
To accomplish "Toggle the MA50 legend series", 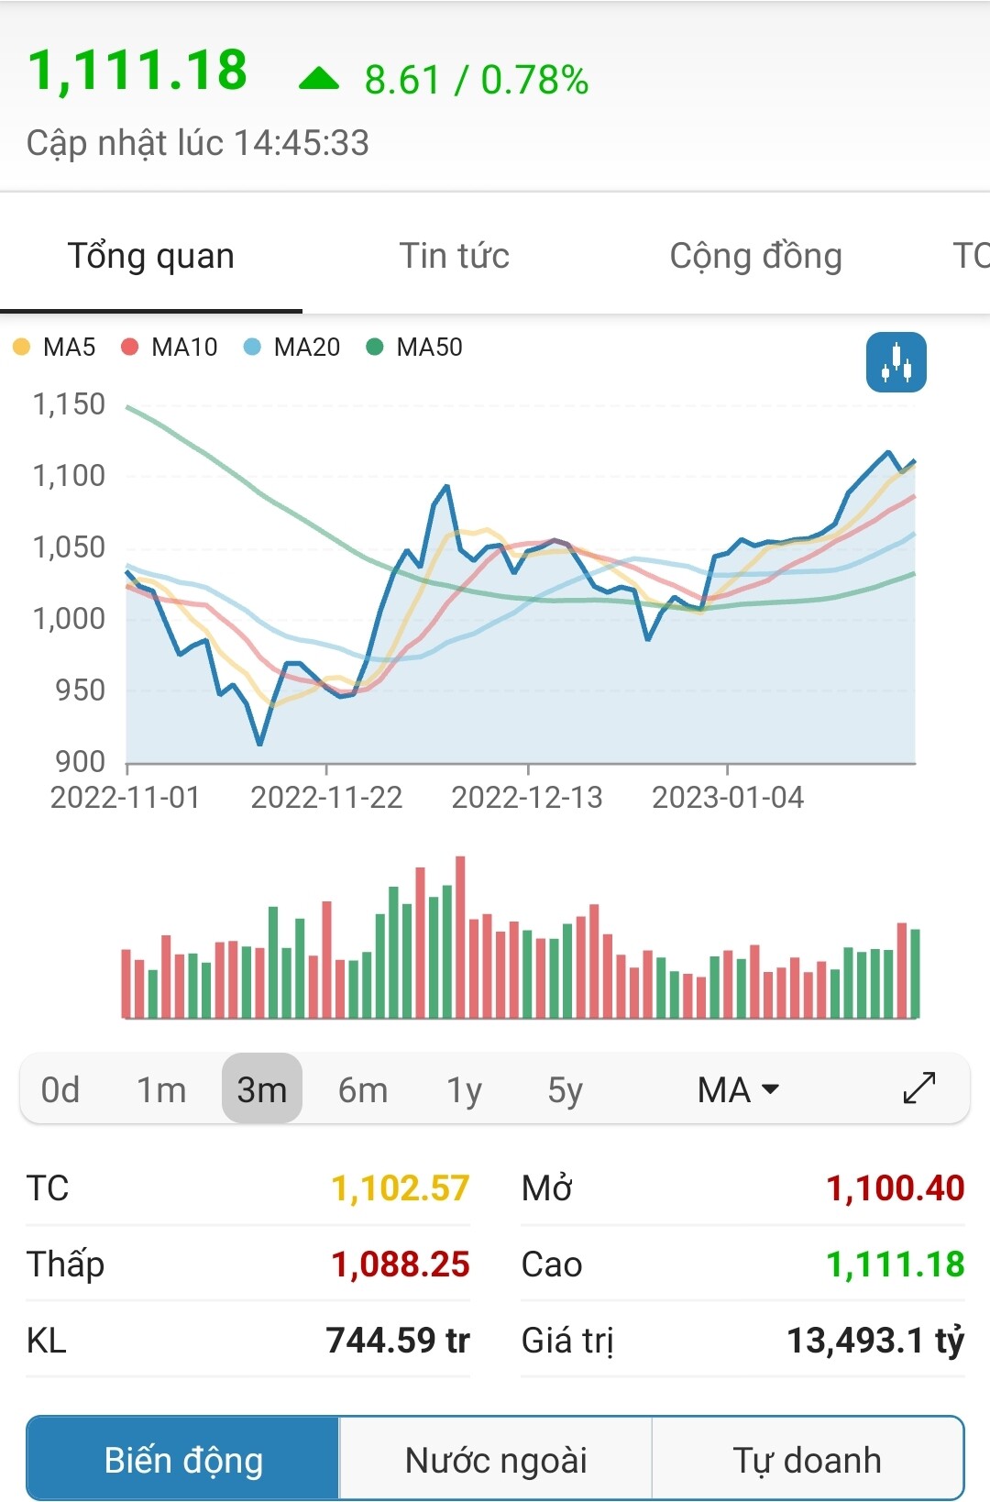I will click(415, 348).
